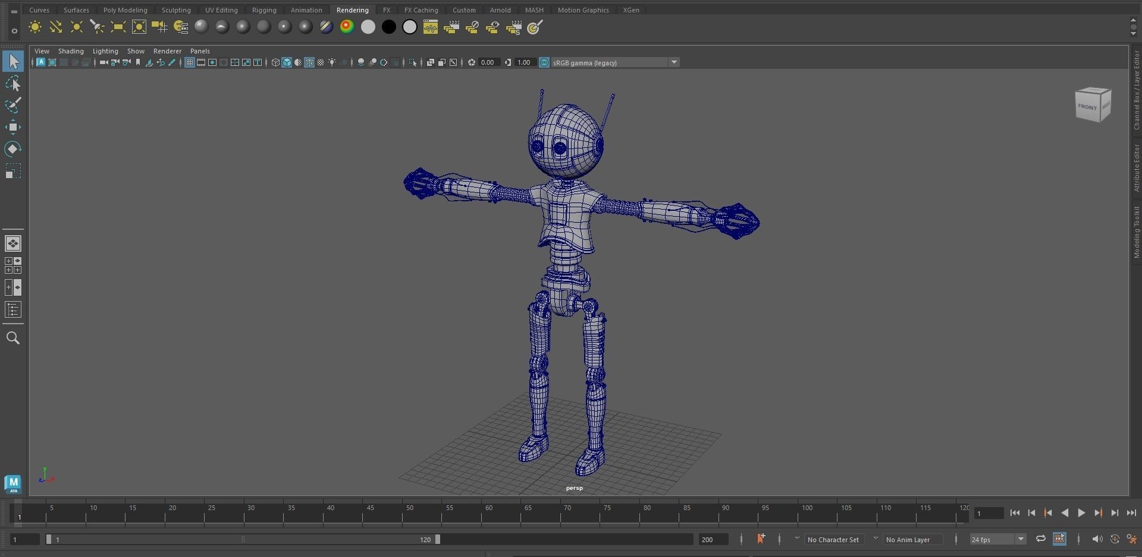Mute or unmute timeline audio
Screen dimensions: 1142x557
pyautogui.click(x=1097, y=539)
